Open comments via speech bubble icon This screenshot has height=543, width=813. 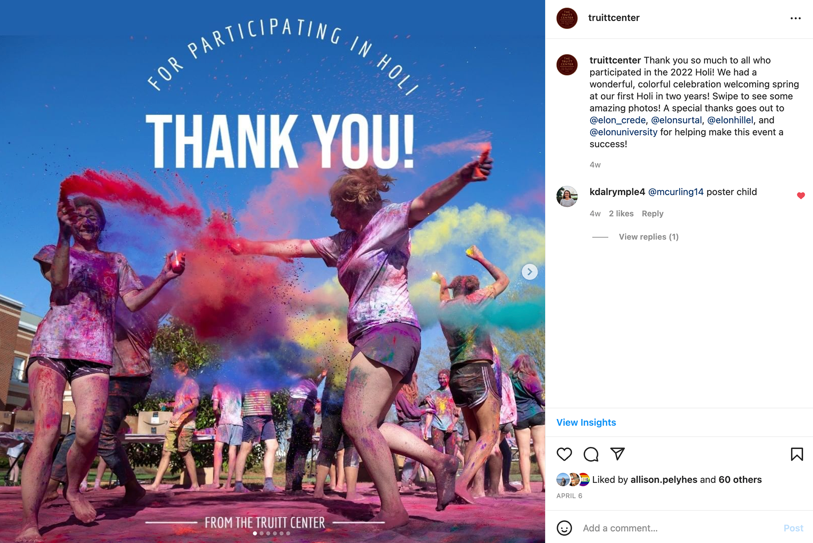[x=591, y=454]
